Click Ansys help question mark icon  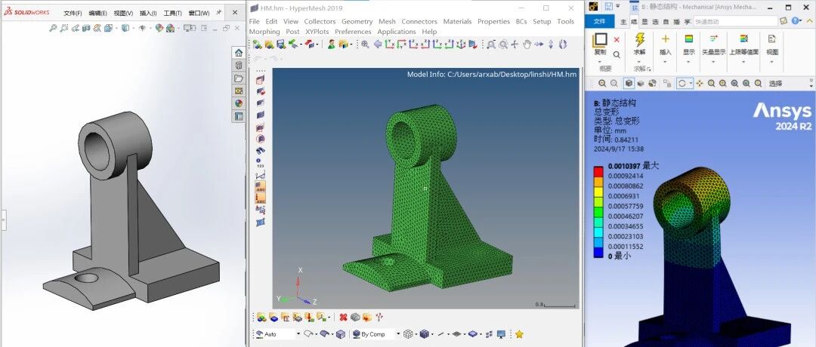795,21
